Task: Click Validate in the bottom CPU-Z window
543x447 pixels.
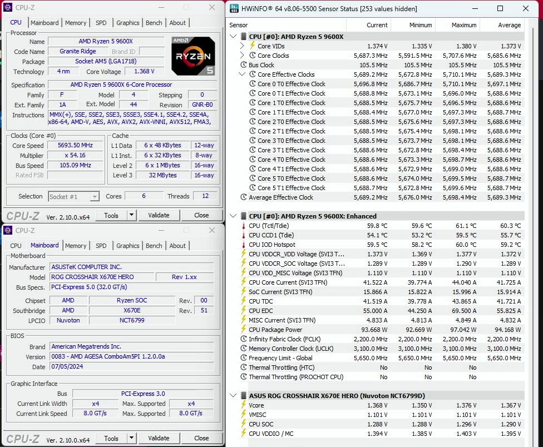Action: [159, 438]
